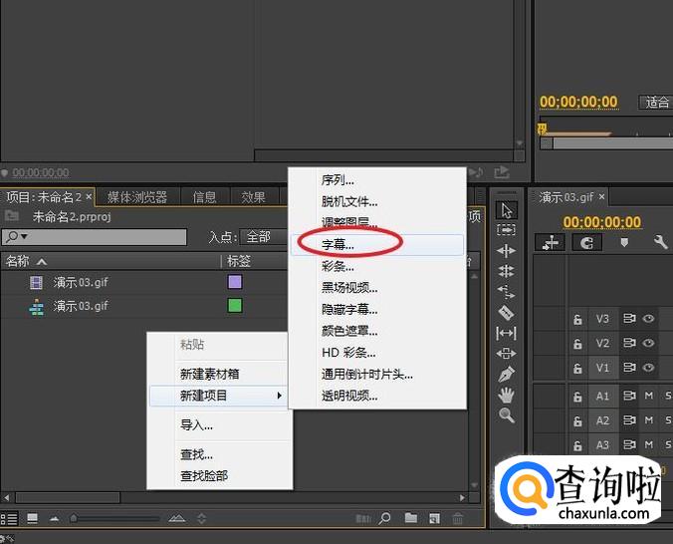This screenshot has height=544, width=673.
Task: Expand the 新建项目 submenu
Action: coord(219,396)
